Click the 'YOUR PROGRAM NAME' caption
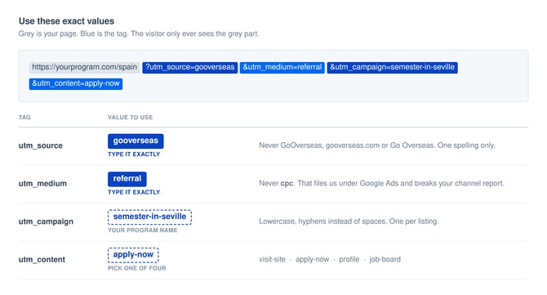The width and height of the screenshot is (547, 295). (142, 230)
